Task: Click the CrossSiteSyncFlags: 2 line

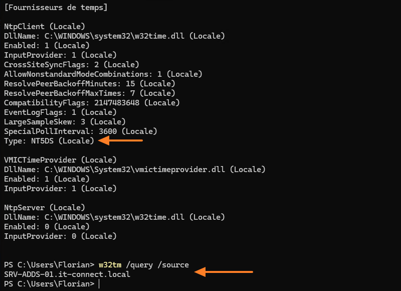Action: [x=71, y=65]
